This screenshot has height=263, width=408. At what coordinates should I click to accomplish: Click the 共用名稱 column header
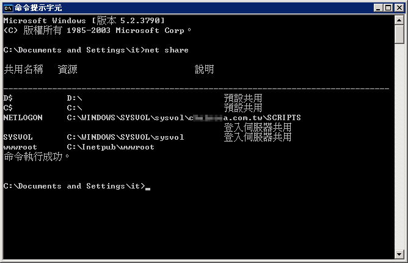coord(23,70)
